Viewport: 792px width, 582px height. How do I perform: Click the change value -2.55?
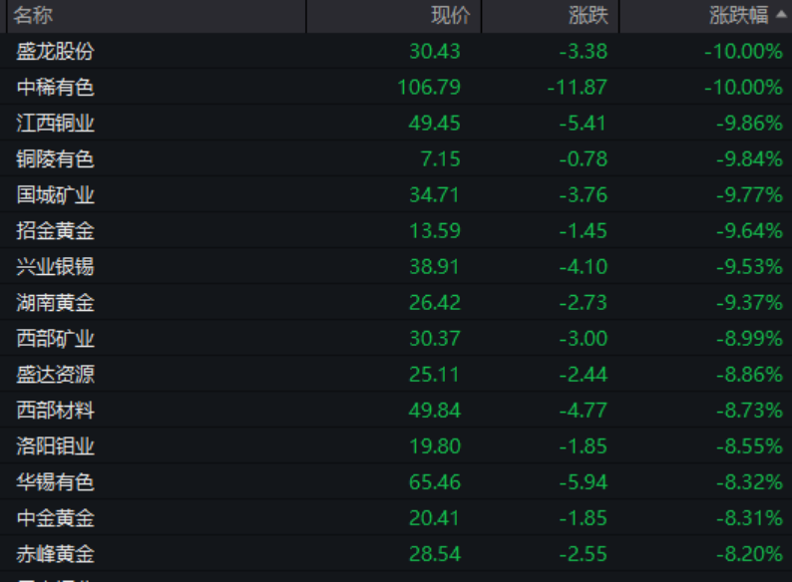583,554
